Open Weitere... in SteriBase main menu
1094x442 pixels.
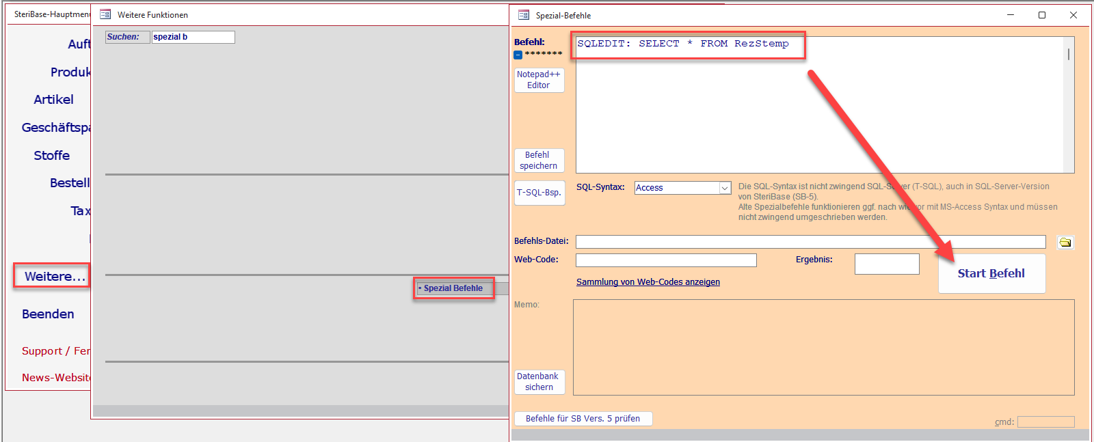pyautogui.click(x=55, y=277)
